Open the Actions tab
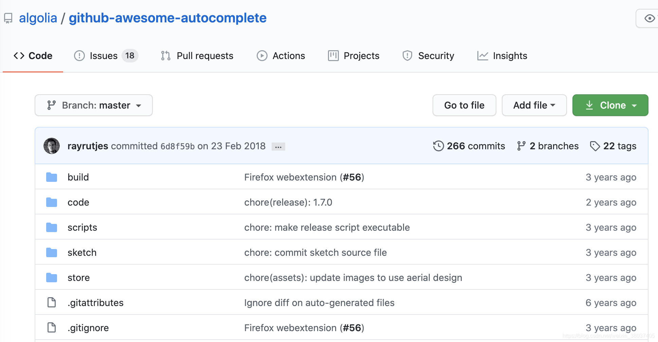This screenshot has width=658, height=342. [281, 56]
